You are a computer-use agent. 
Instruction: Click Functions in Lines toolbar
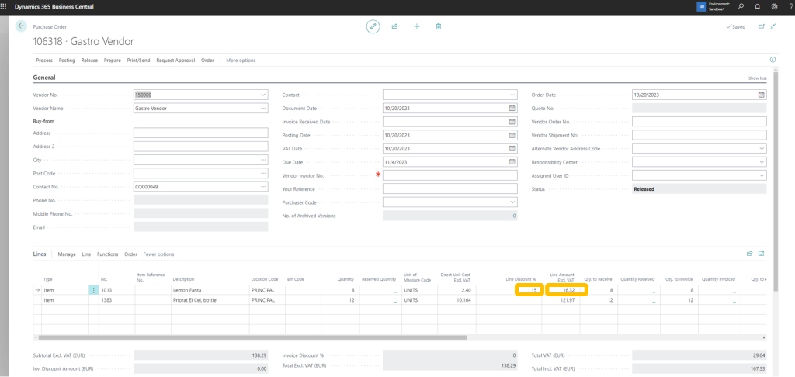[107, 254]
